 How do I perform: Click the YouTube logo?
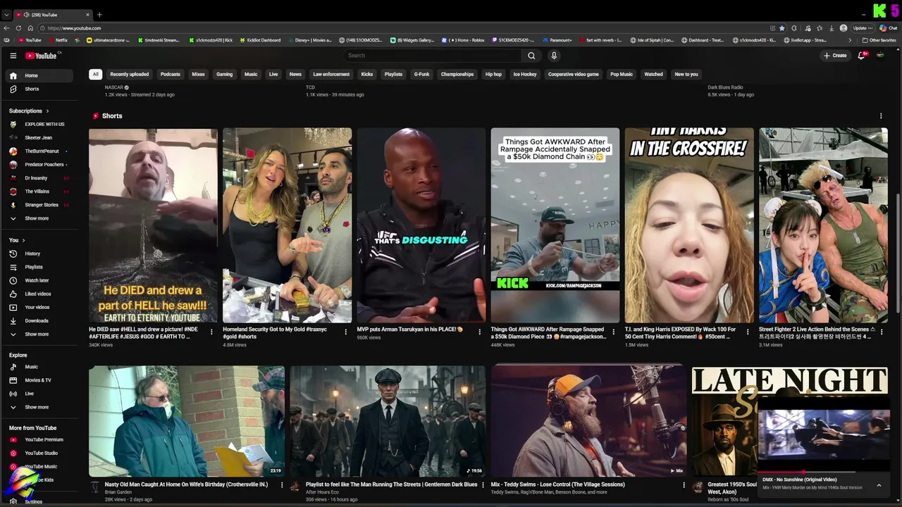tap(42, 56)
